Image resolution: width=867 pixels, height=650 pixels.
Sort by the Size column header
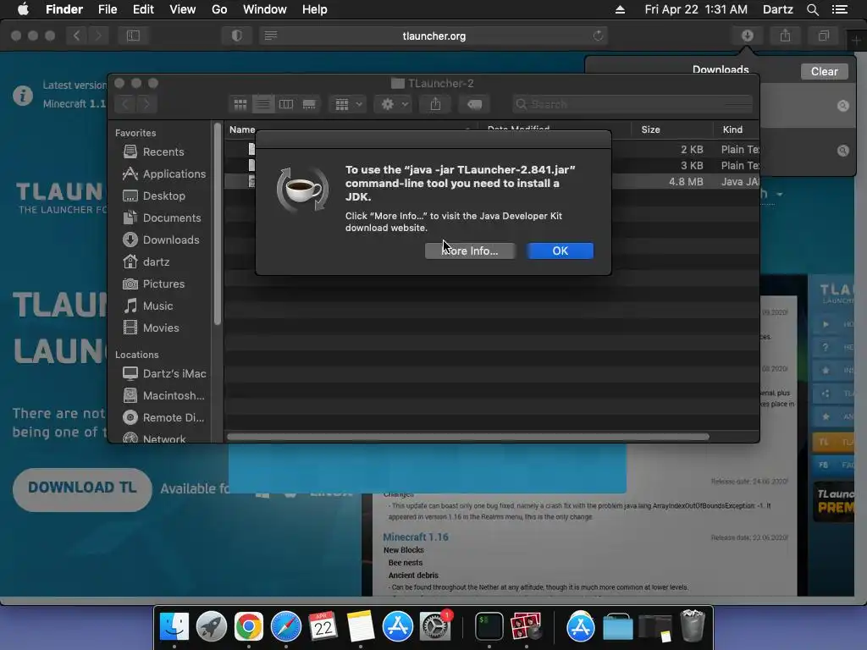tap(651, 129)
